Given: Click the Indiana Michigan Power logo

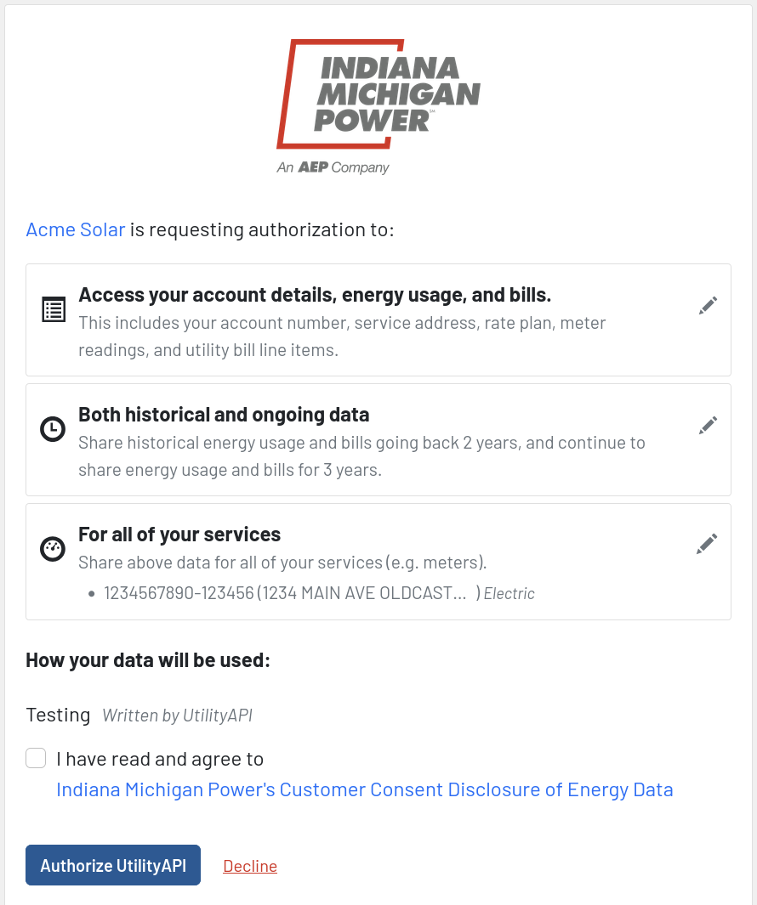Looking at the screenshot, I should [x=378, y=107].
